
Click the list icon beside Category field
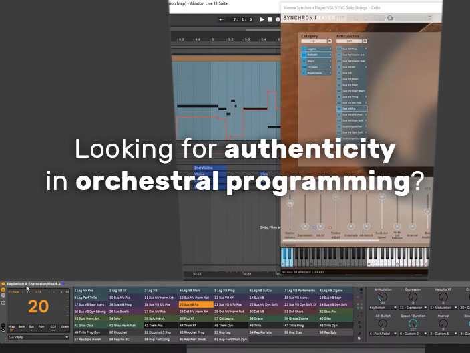[329, 41]
